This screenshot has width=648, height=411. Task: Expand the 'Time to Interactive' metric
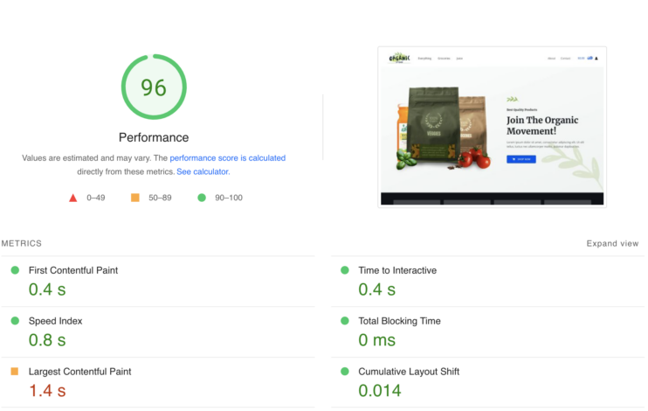(x=397, y=270)
